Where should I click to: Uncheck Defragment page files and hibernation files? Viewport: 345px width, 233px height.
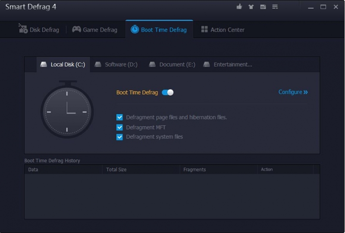tap(119, 117)
